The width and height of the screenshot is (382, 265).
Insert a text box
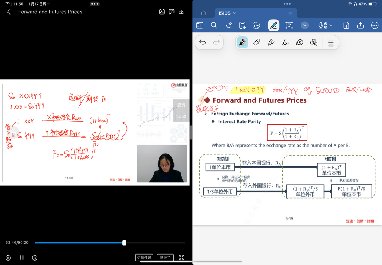[289, 25]
